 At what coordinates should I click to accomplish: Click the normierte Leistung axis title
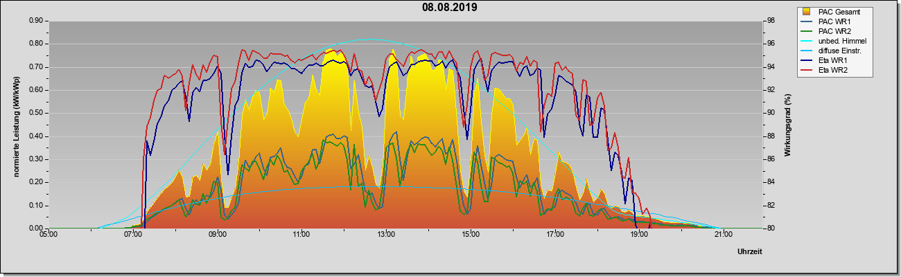tap(15, 123)
